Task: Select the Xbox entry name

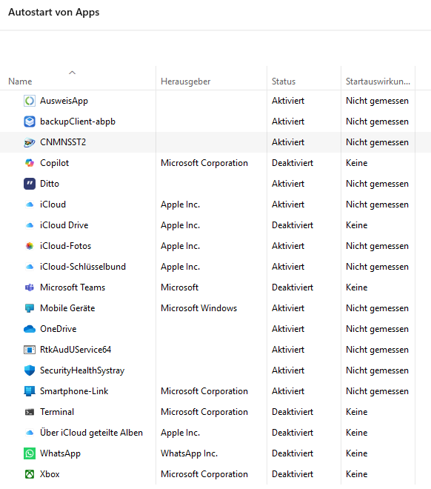Action: coord(50,474)
